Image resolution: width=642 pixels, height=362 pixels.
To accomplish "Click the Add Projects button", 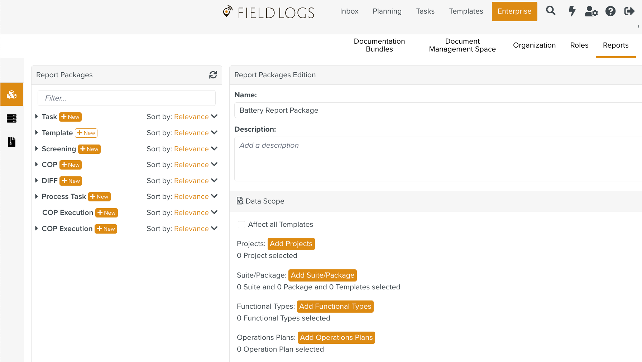I will [x=291, y=244].
